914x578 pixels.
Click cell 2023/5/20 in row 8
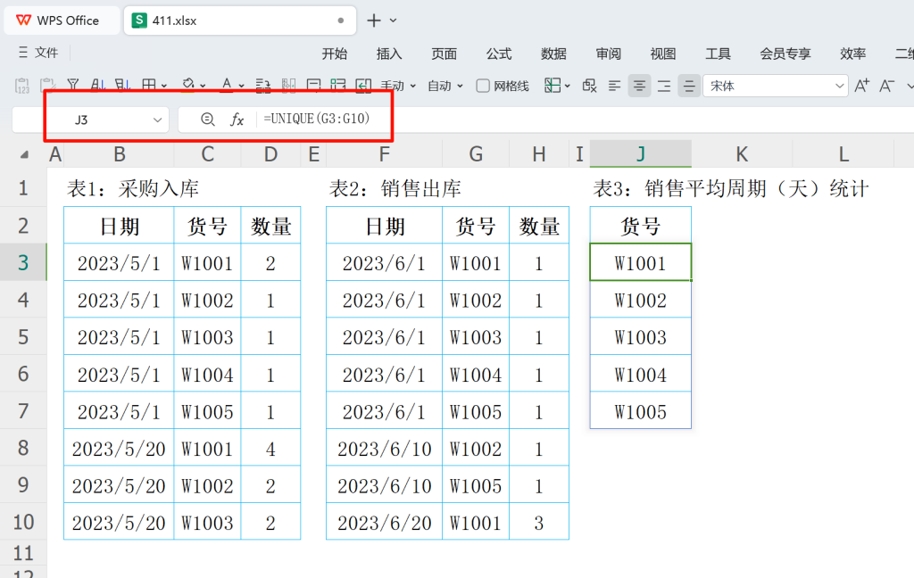(x=119, y=448)
